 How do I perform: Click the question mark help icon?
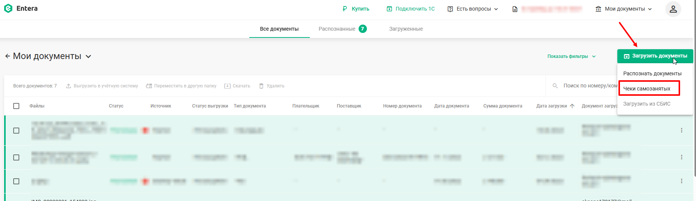click(450, 9)
